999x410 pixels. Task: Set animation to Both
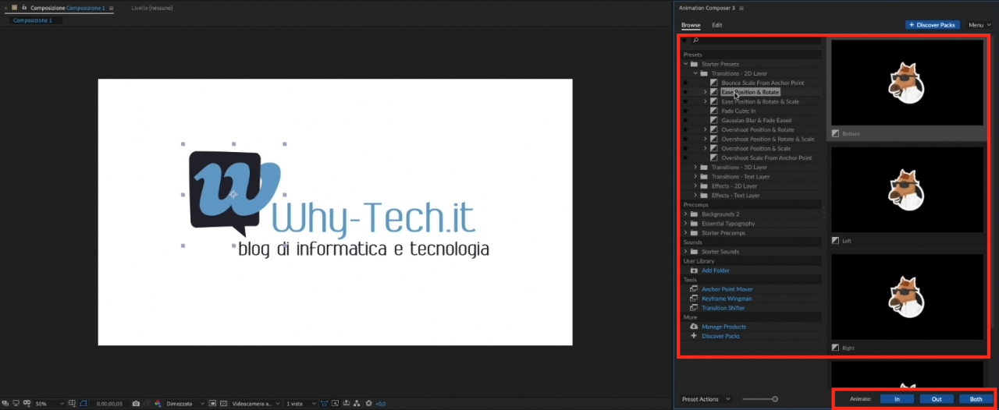point(976,399)
